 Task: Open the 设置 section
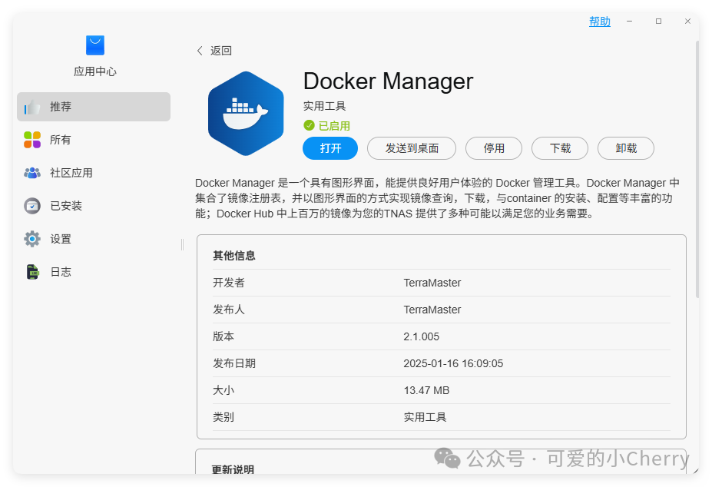(94, 239)
